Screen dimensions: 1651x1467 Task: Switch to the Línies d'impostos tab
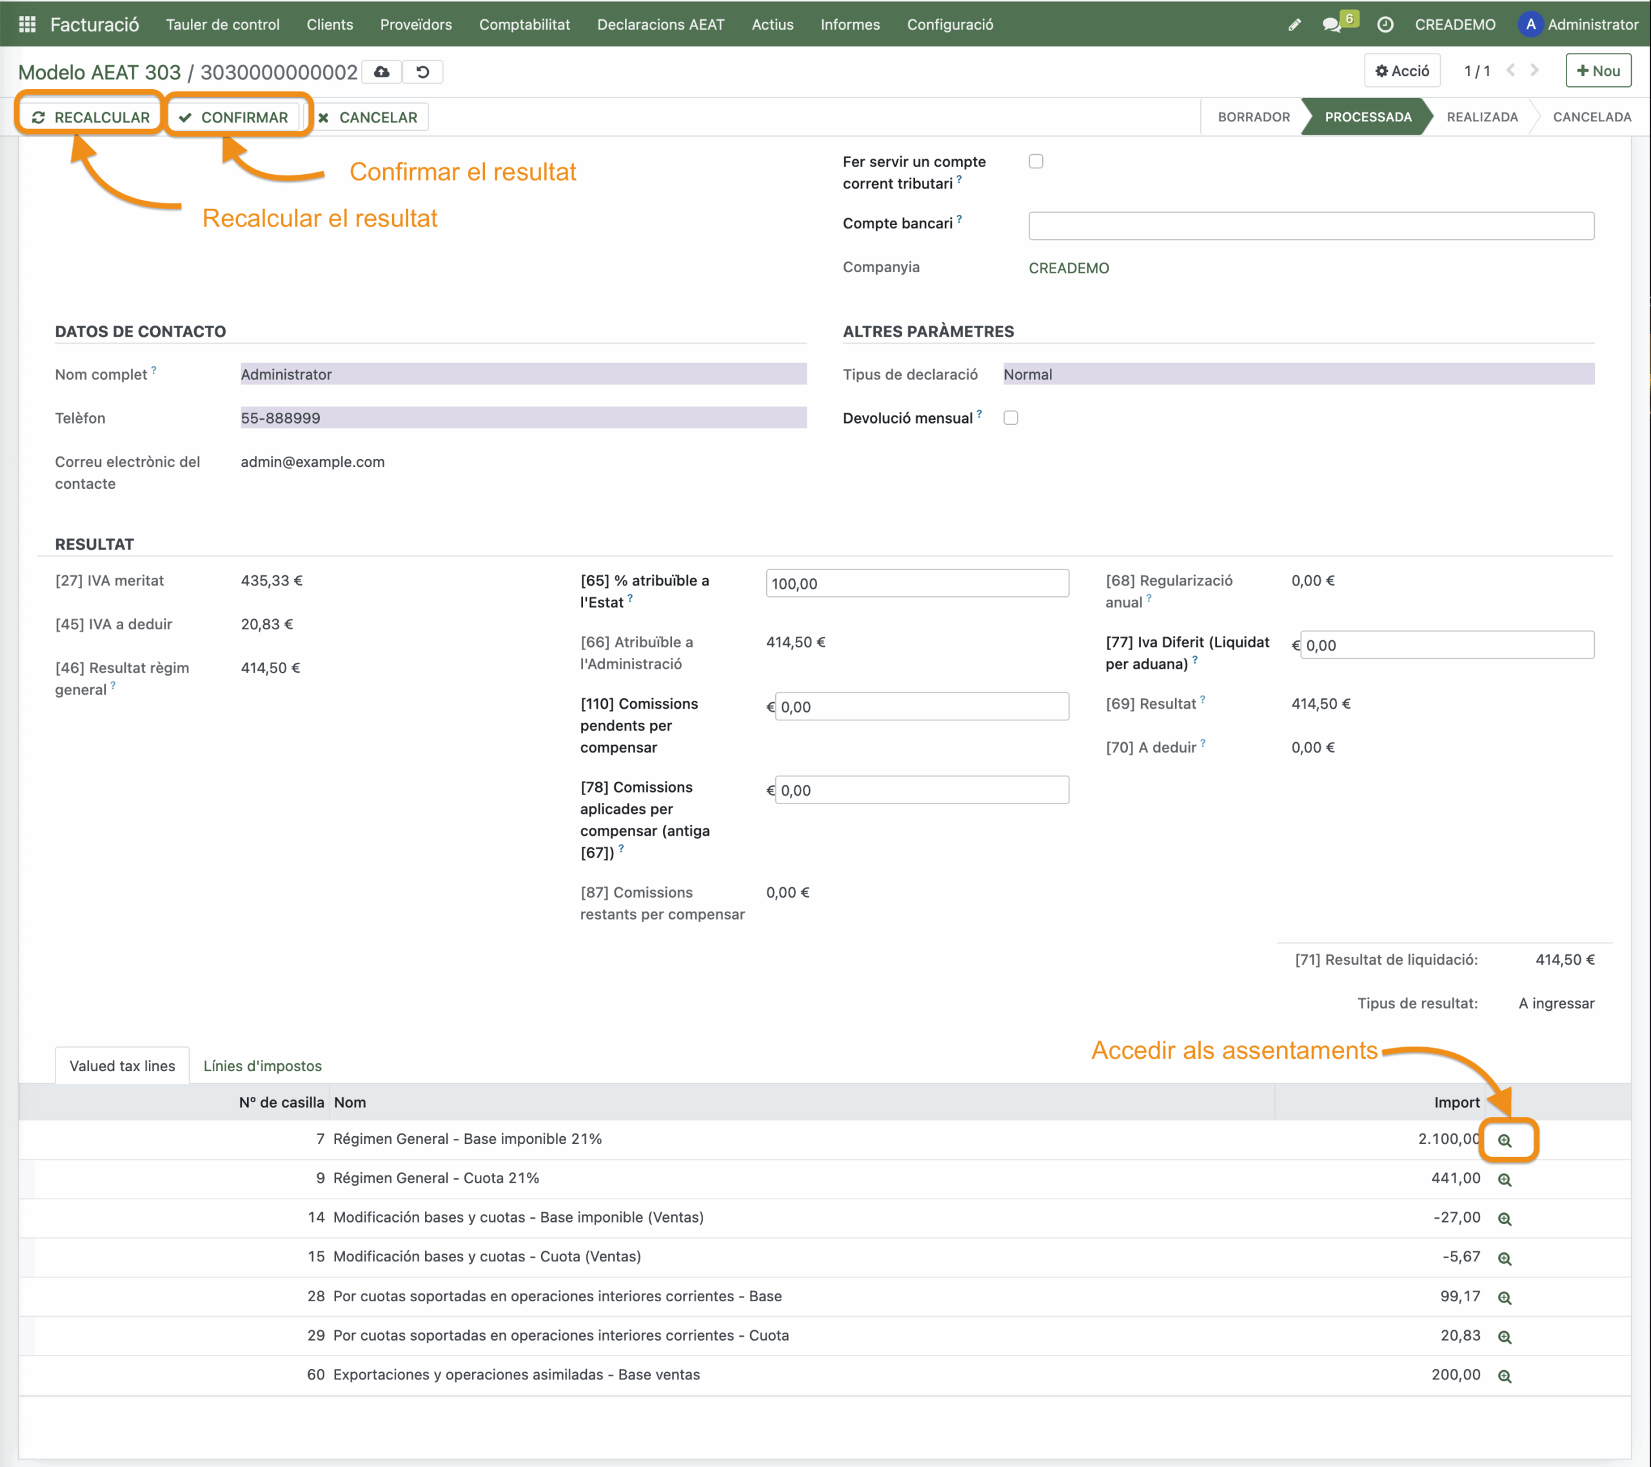262,1065
